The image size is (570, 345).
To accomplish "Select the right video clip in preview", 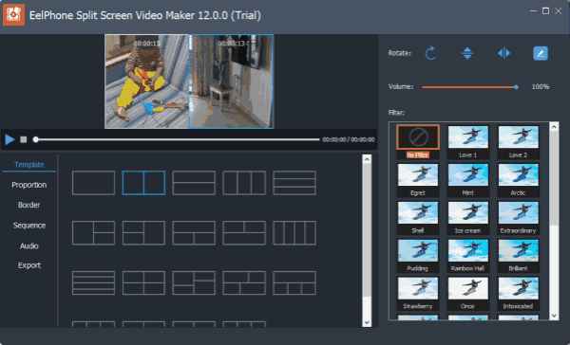I will click(x=231, y=82).
